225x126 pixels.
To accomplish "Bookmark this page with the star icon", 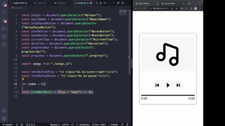I will [176, 8].
